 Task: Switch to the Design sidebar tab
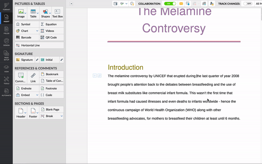tap(6, 42)
